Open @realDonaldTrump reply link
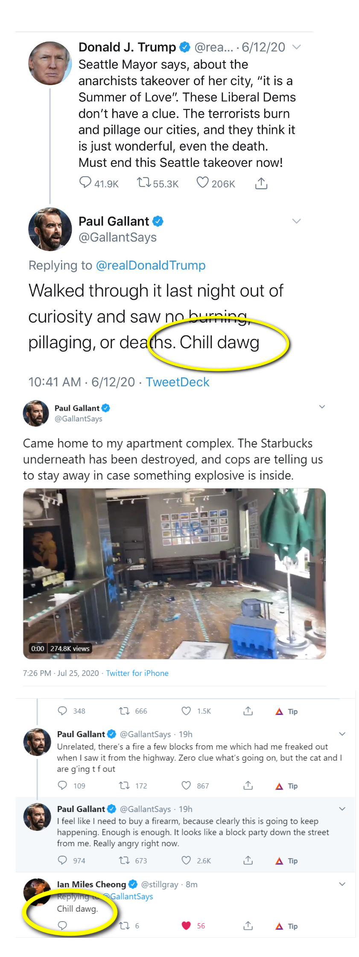Screen dimensions: 359x957 click(151, 265)
